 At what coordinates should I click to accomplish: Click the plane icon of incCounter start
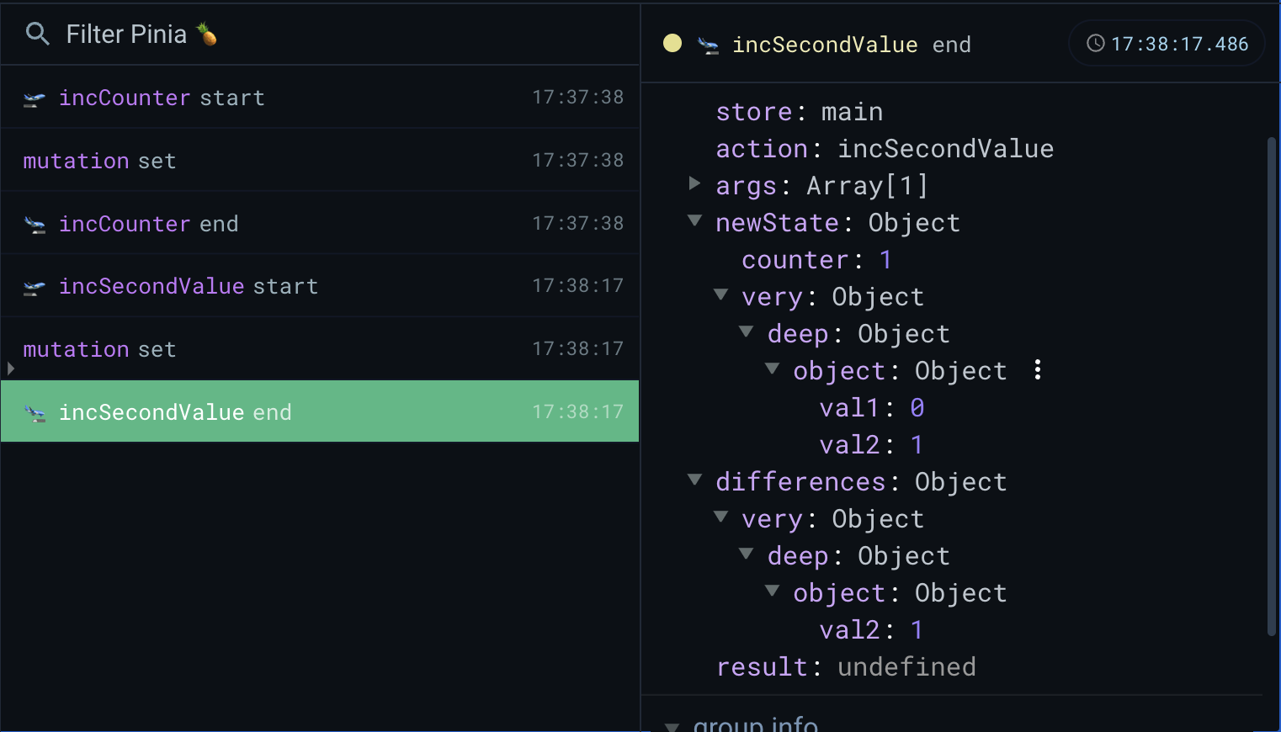click(x=35, y=99)
